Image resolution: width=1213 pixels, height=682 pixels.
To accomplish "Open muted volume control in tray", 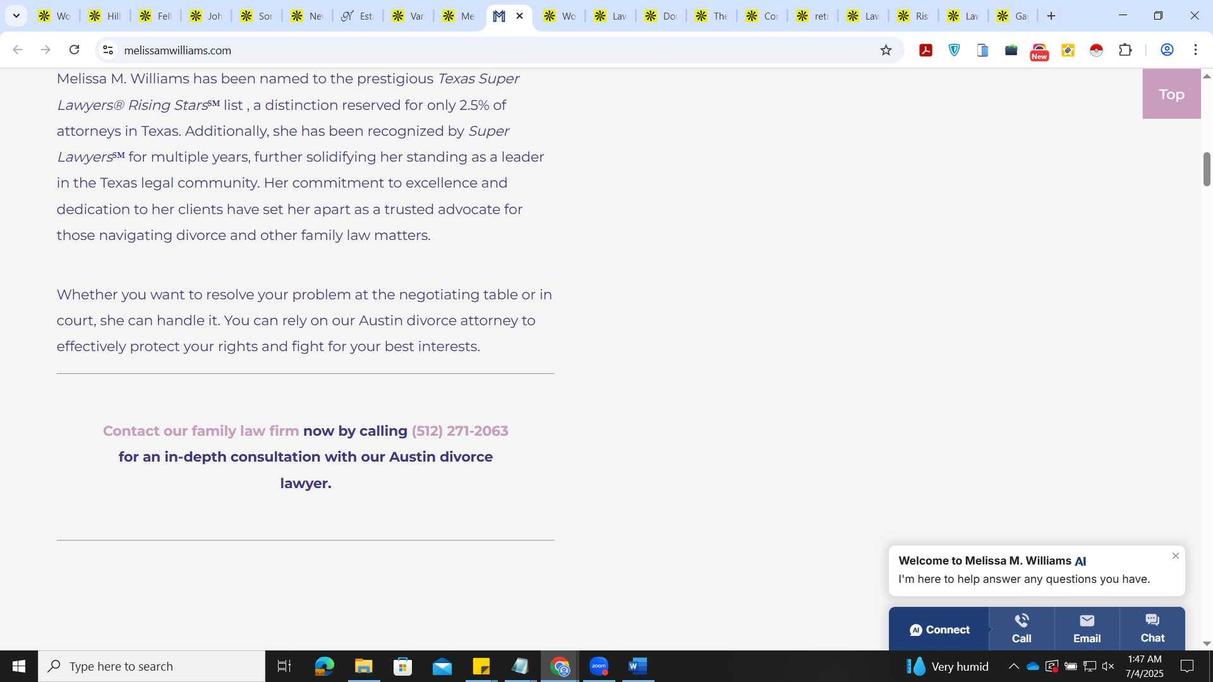I will point(1108,666).
